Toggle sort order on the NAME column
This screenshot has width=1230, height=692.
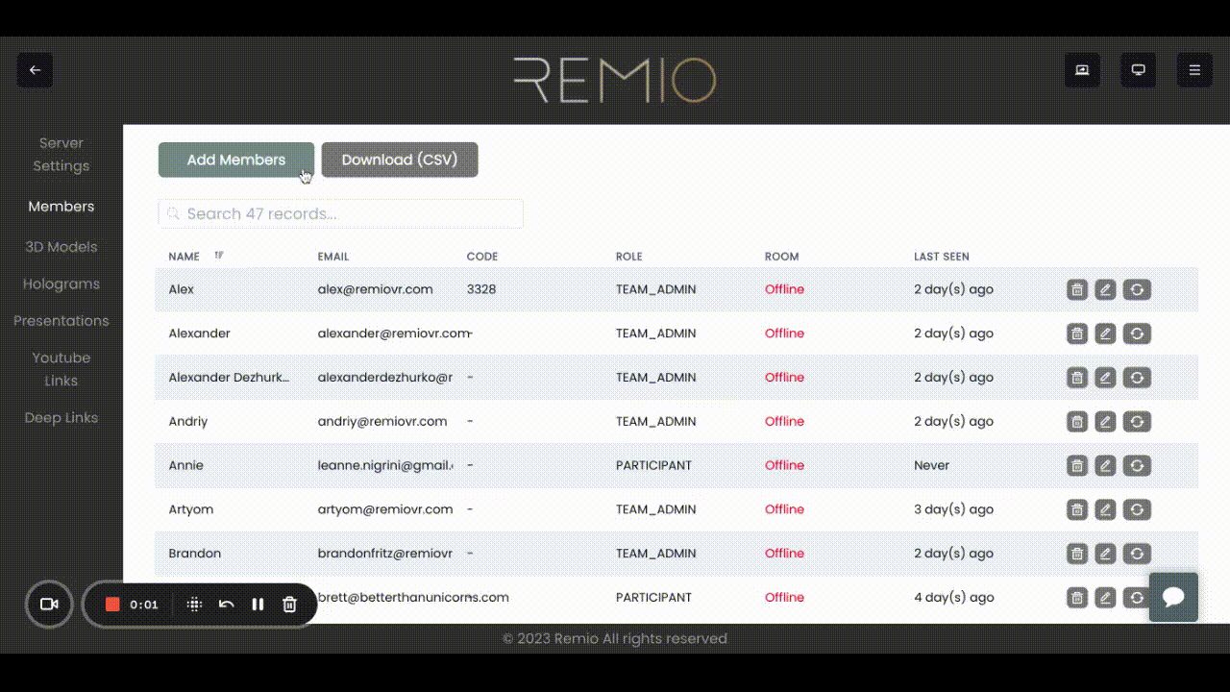tap(219, 256)
